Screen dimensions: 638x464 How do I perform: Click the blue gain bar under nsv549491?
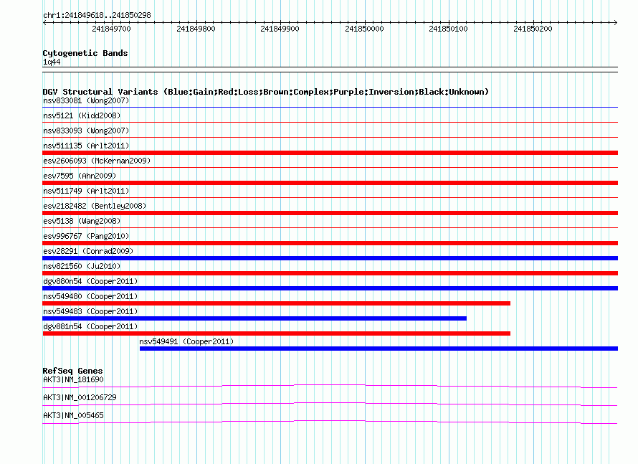pyautogui.click(x=378, y=349)
